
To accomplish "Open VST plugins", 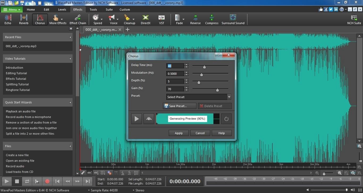I will coord(162,20).
